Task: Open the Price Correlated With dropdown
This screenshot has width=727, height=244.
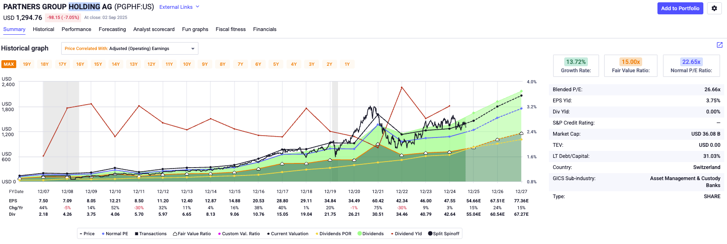Action: (130, 49)
